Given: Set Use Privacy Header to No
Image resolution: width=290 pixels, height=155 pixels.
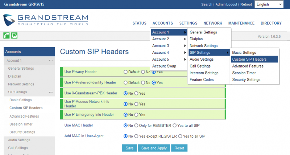Looking at the screenshot, I should pyautogui.click(x=143, y=72).
